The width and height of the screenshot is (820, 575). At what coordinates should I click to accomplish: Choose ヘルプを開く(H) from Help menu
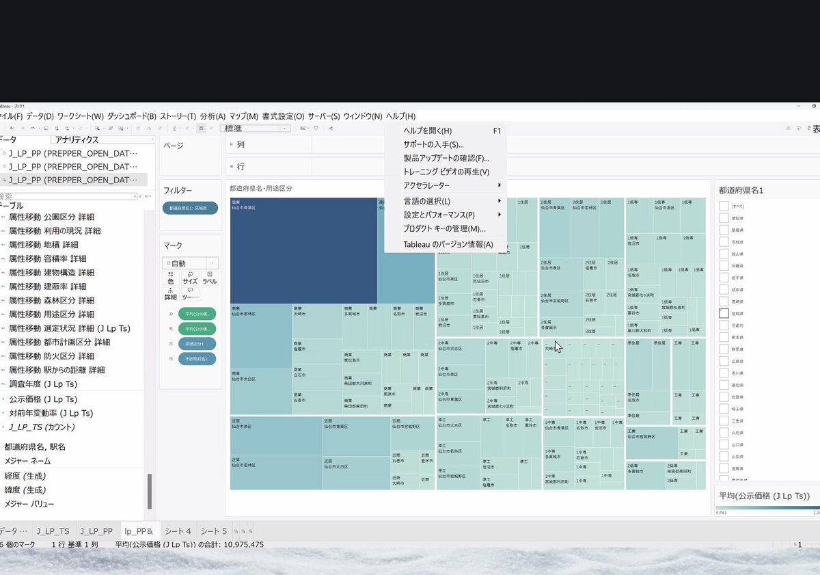tap(445, 131)
